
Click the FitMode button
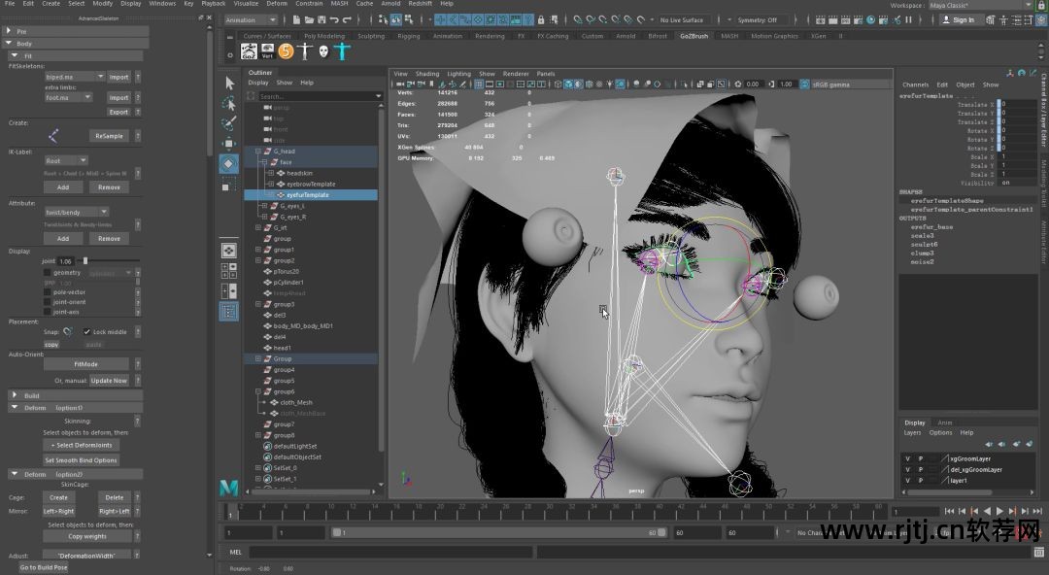[85, 363]
